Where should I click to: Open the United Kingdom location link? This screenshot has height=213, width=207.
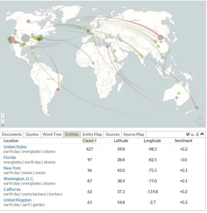[x=18, y=200]
